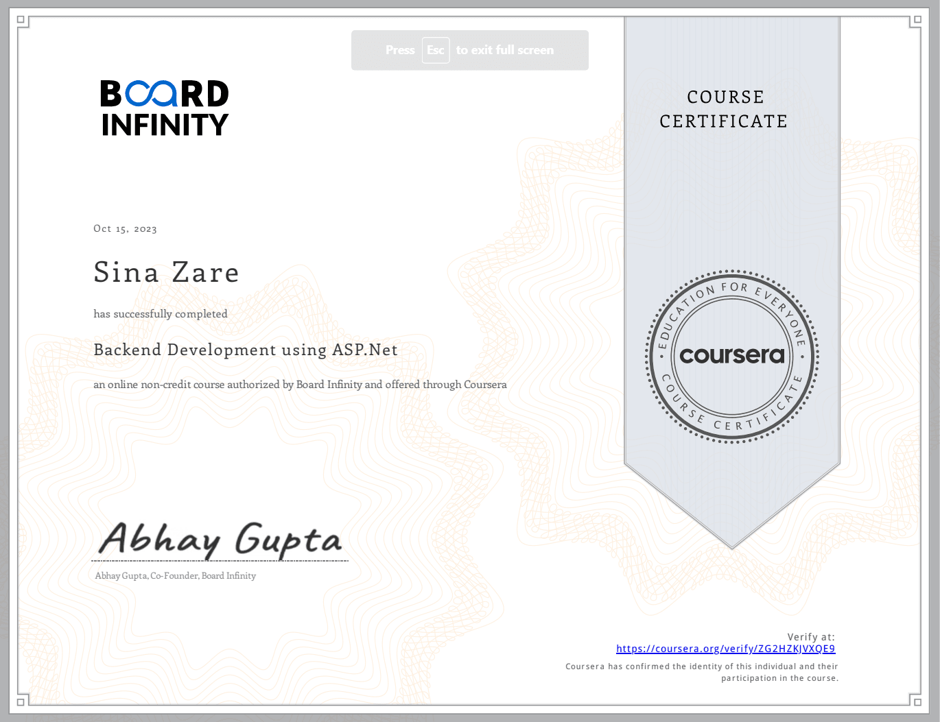
Task: Open the Coursera verification link
Action: (x=725, y=649)
